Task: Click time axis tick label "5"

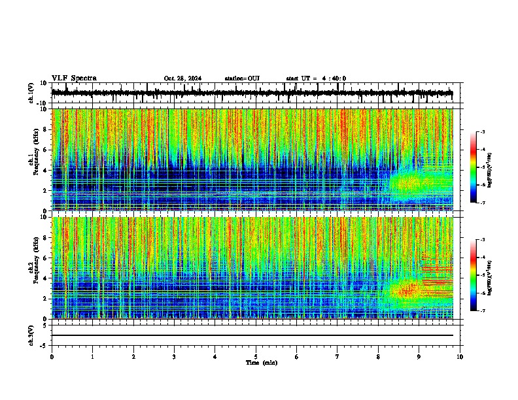Action: click(x=256, y=357)
